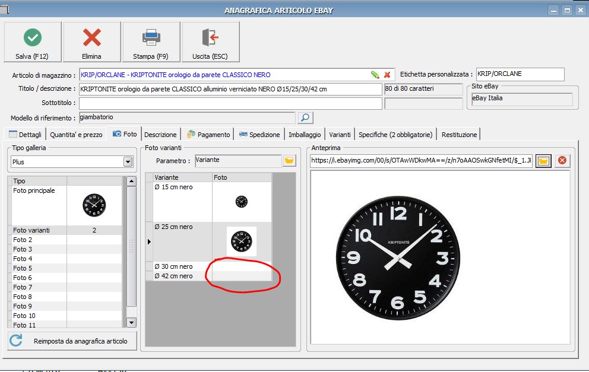Click the red X icon in Articolo di magazzino
Screen dimensions: 589x372
point(387,75)
